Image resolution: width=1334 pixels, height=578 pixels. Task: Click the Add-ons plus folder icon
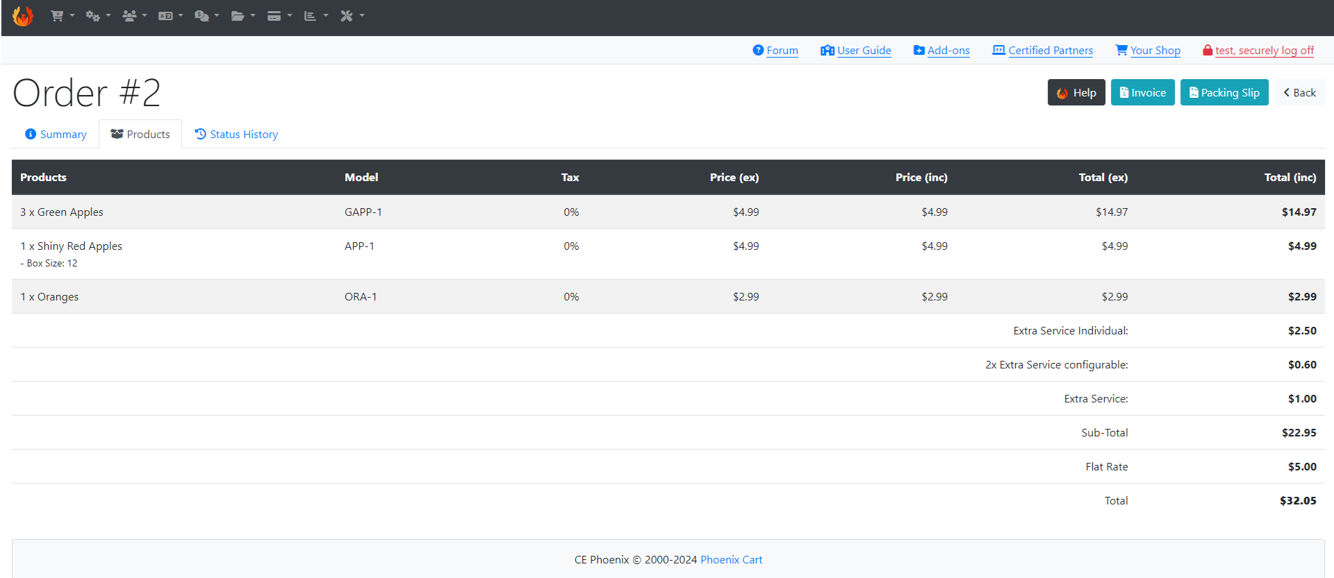click(919, 50)
